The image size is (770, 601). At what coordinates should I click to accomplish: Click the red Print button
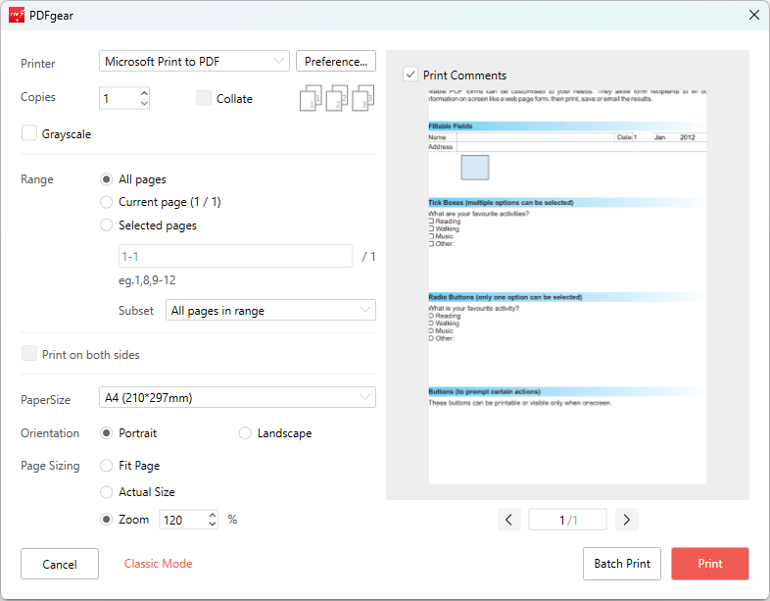[x=710, y=564]
